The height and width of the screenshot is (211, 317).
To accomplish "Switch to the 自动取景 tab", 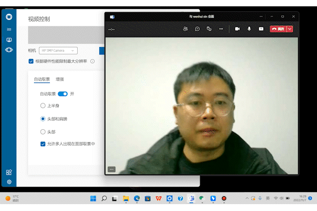I will click(x=42, y=79).
